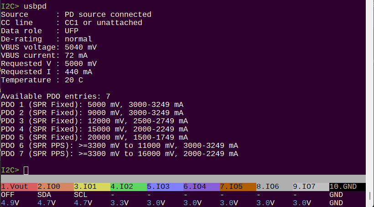Click the yellow 3.IO1 pin cell
The image size is (374, 207).
coord(85,187)
